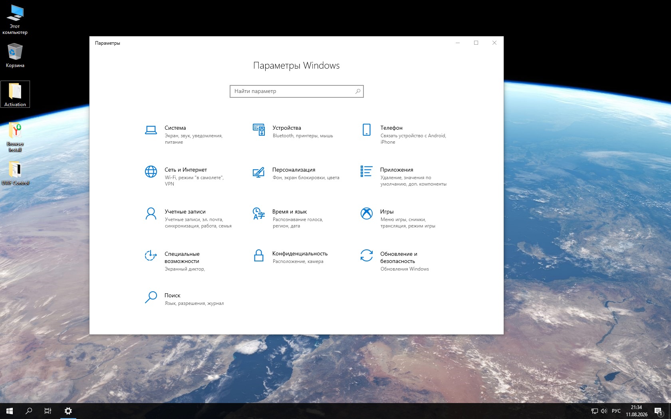Select the Корзина recycle bin icon

15,55
